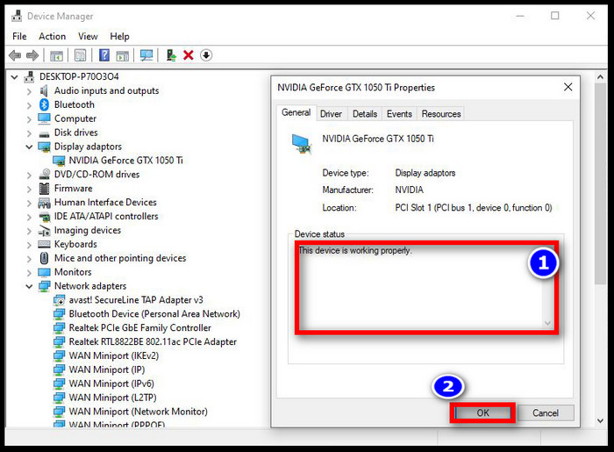Select the General tab

click(296, 112)
